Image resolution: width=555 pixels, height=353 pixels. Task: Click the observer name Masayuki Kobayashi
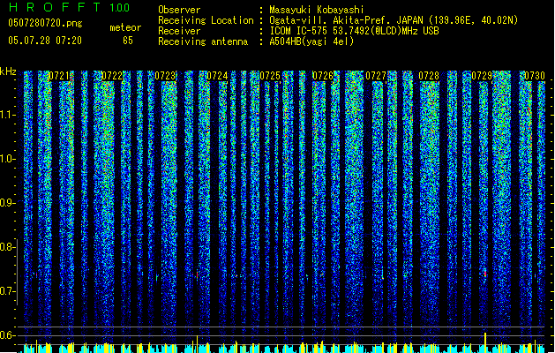317,10
